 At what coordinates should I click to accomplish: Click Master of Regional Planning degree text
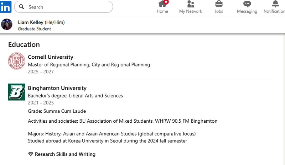click(x=89, y=65)
